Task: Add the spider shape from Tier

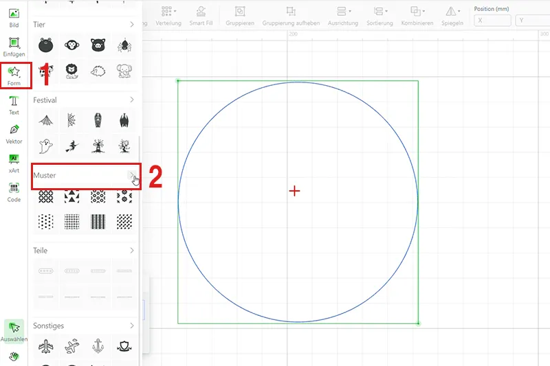Action: (124, 45)
